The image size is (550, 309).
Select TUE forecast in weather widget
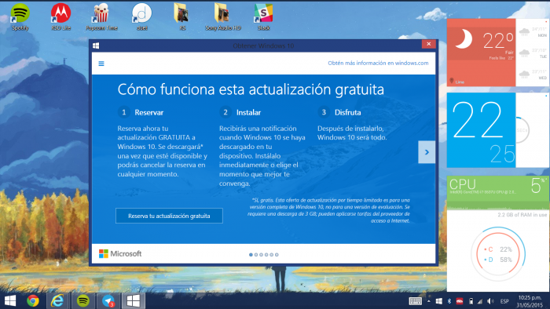click(x=533, y=53)
